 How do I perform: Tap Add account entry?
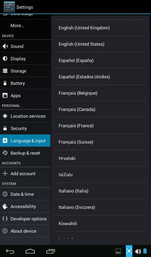coord(25,173)
